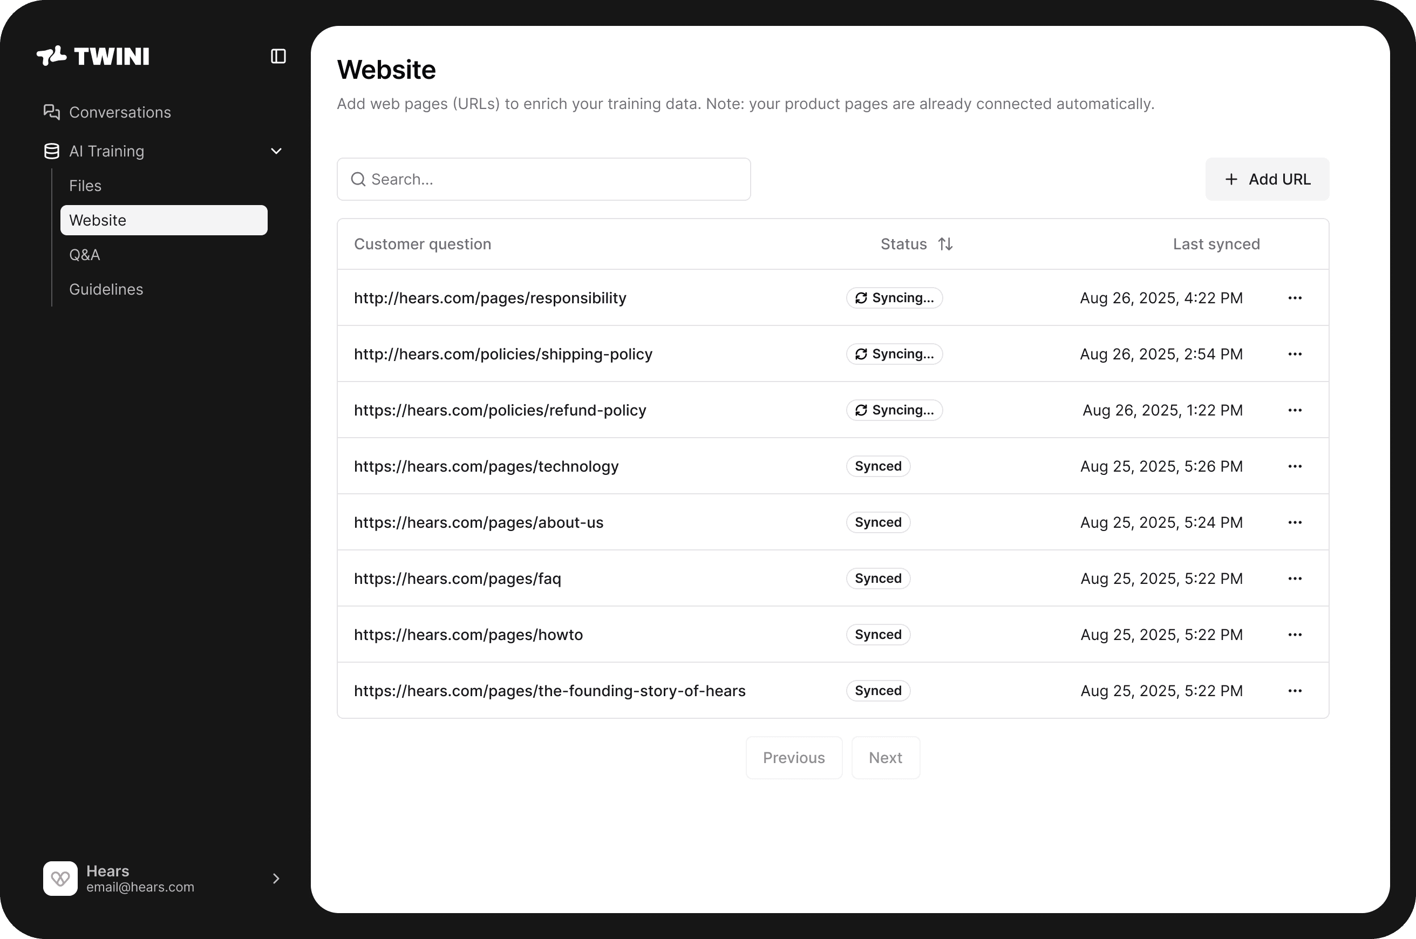Click Add URL button
The height and width of the screenshot is (939, 1416).
click(1267, 179)
